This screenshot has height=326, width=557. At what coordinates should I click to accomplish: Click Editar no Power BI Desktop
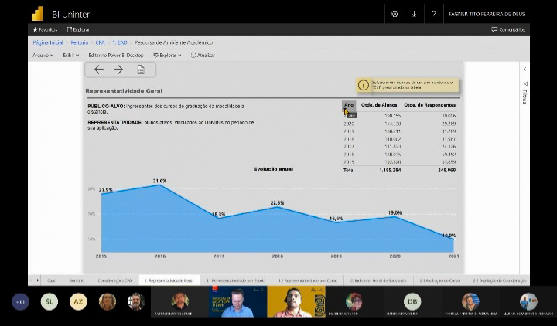point(115,56)
